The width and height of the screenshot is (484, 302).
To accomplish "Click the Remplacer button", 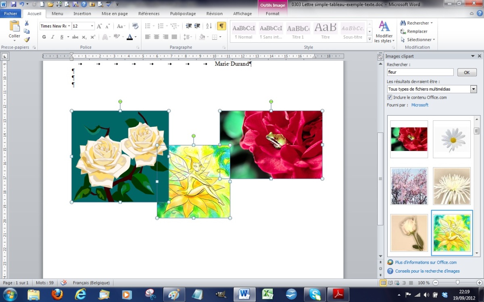I will click(x=414, y=31).
